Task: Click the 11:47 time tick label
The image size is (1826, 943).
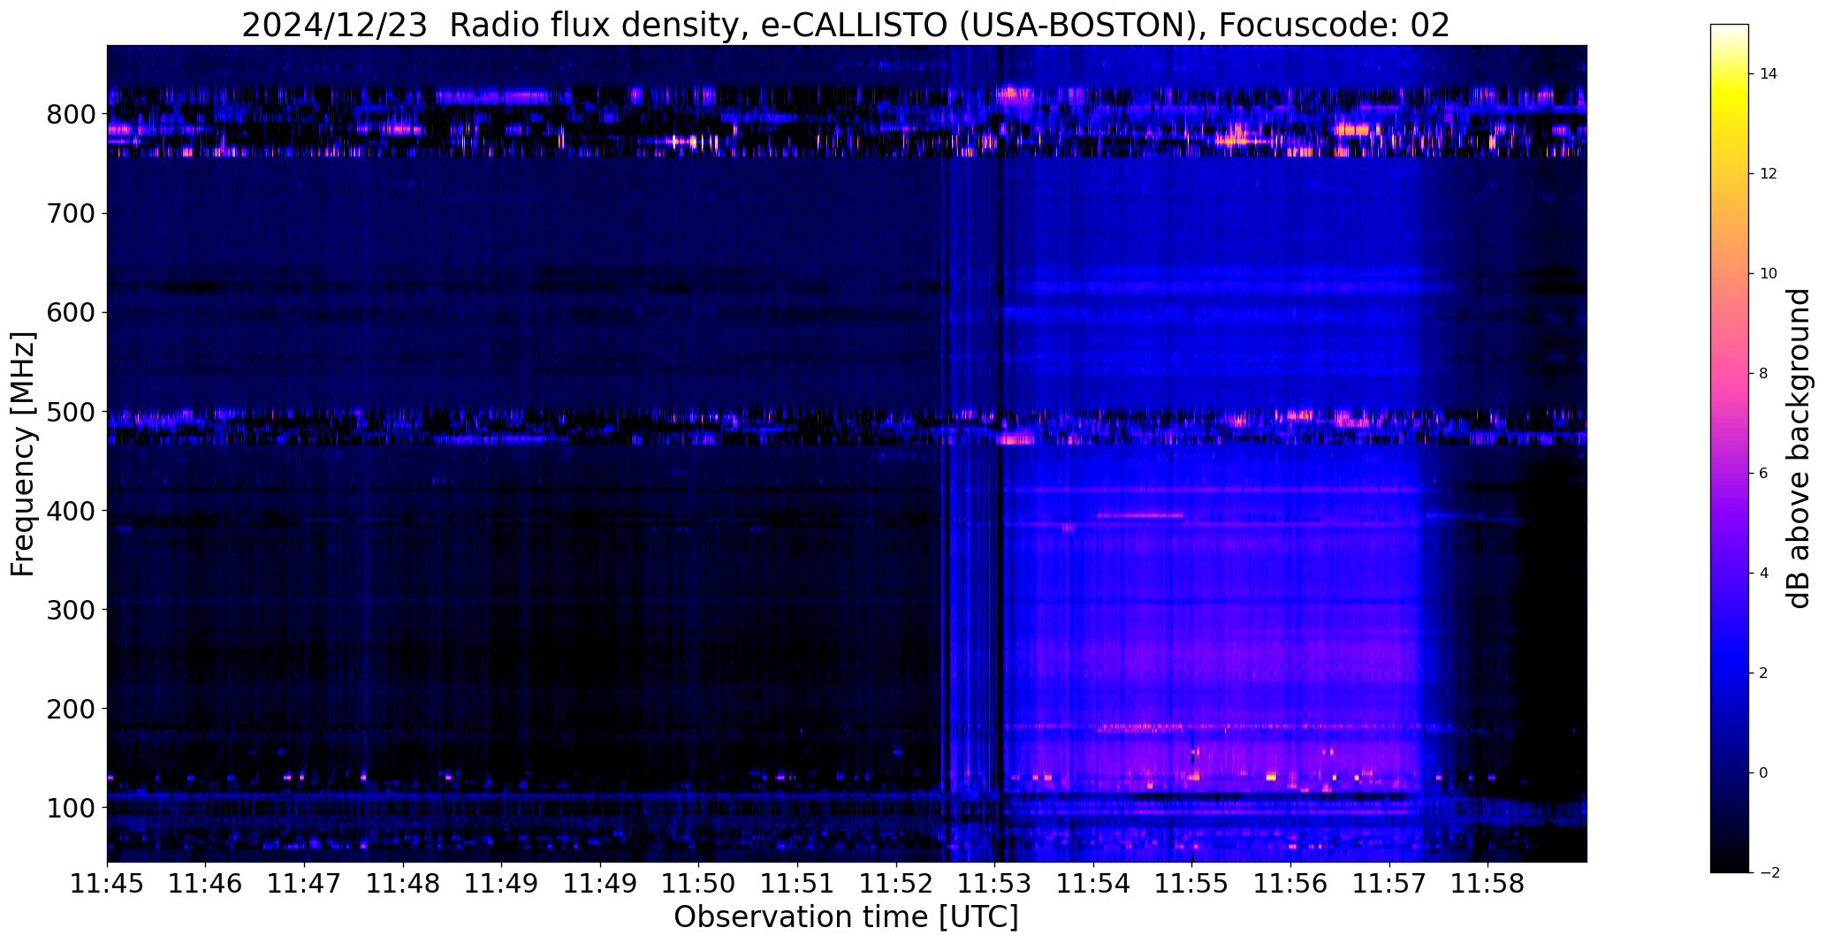Action: click(x=305, y=885)
